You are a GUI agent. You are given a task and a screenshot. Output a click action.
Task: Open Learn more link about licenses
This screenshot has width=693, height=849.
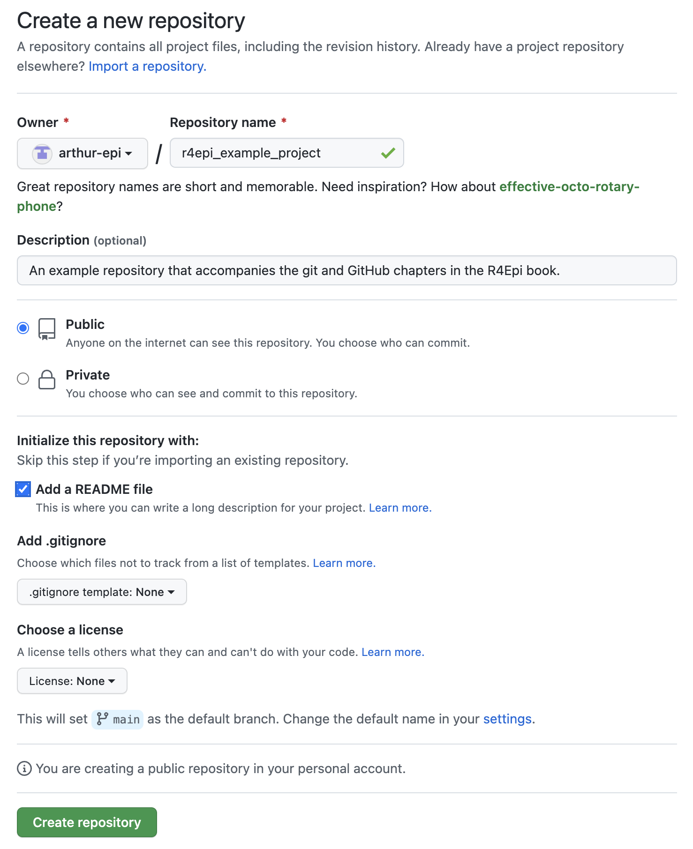pyautogui.click(x=393, y=652)
